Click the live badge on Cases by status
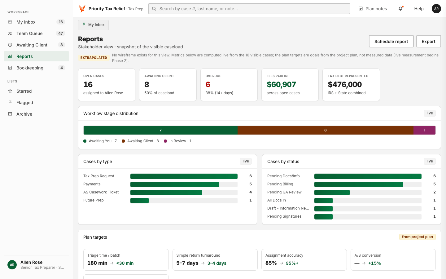Viewport: 446px width, 279px height. [x=430, y=161]
